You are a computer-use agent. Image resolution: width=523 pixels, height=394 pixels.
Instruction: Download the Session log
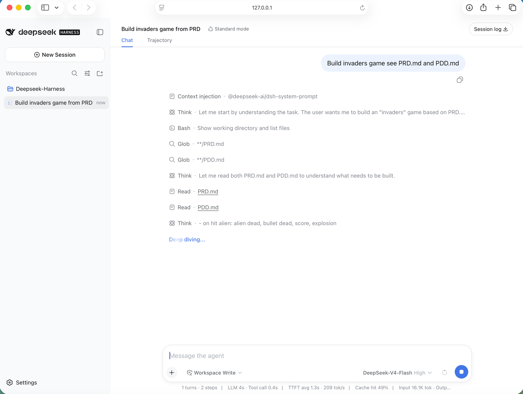[x=491, y=29]
